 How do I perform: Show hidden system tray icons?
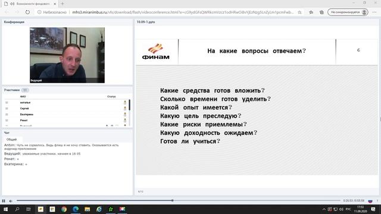click(x=324, y=209)
